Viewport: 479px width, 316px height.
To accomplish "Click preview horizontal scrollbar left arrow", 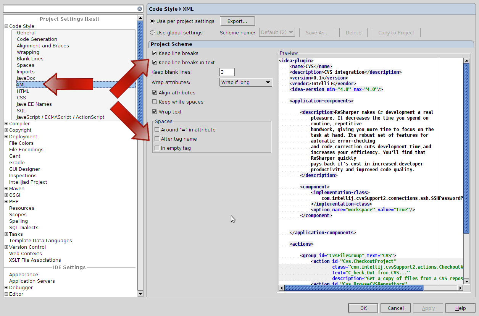I will [x=282, y=288].
